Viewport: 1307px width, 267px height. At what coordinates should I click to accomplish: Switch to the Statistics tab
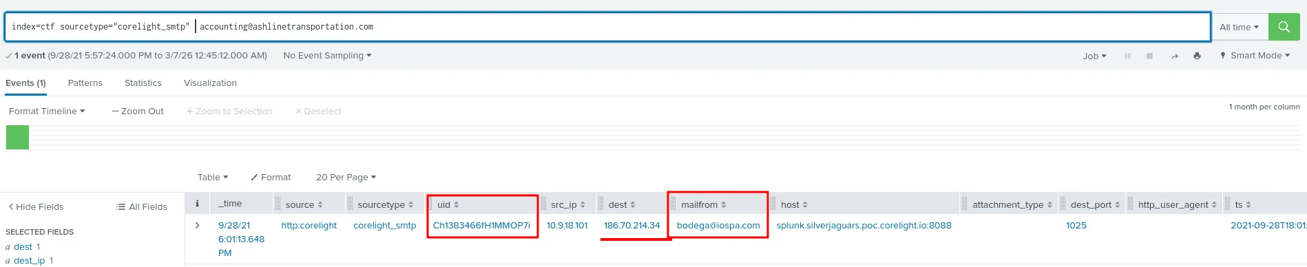143,83
